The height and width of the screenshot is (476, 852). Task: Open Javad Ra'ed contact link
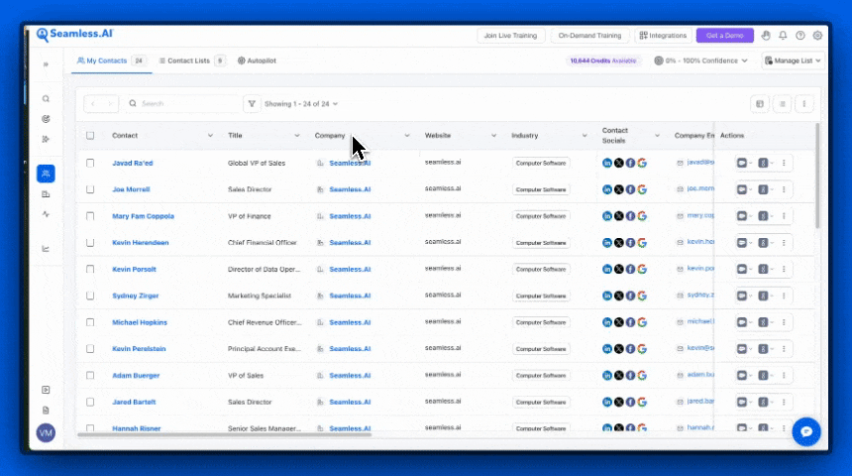tap(133, 164)
